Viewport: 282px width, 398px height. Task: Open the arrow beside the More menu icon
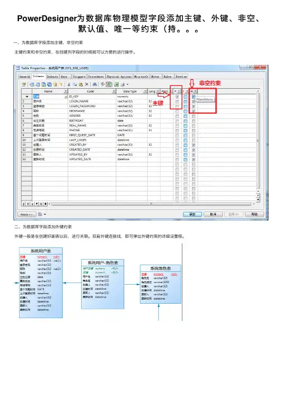coord(45,214)
